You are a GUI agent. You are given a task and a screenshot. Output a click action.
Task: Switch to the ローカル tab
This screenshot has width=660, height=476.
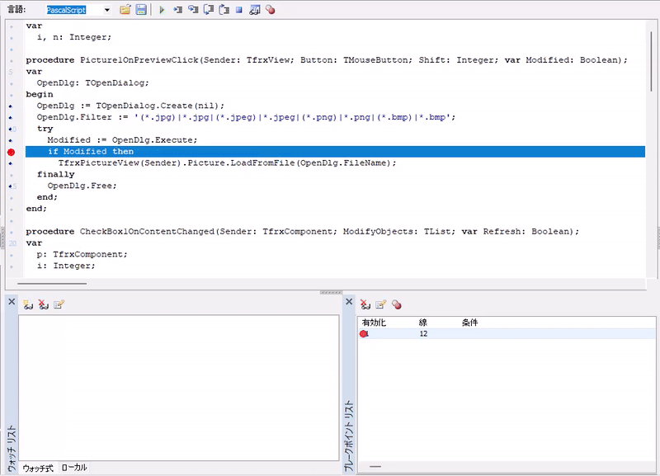coord(74,468)
